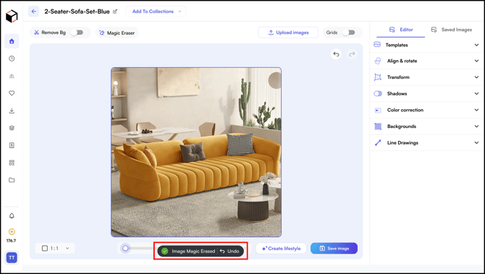
Task: Expand the Shadows chevron
Action: (x=476, y=93)
